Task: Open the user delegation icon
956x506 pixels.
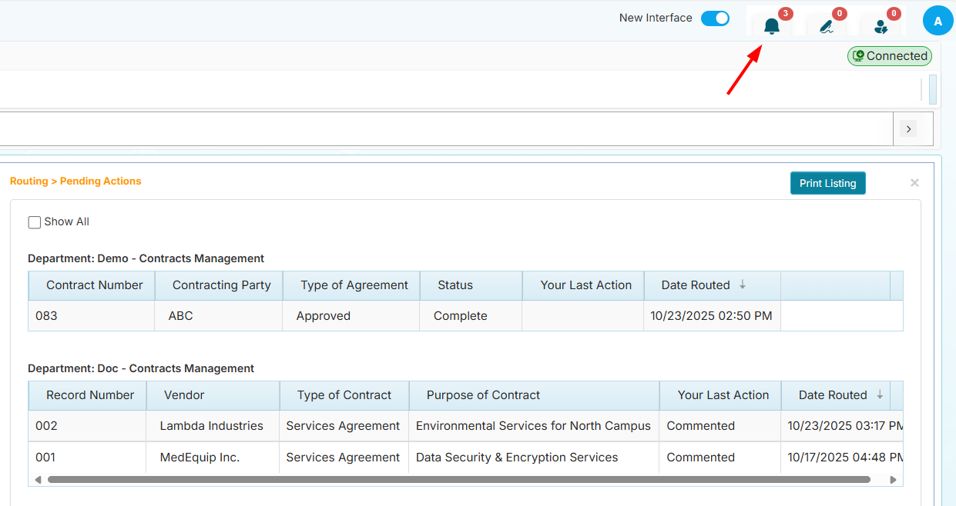Action: (881, 25)
